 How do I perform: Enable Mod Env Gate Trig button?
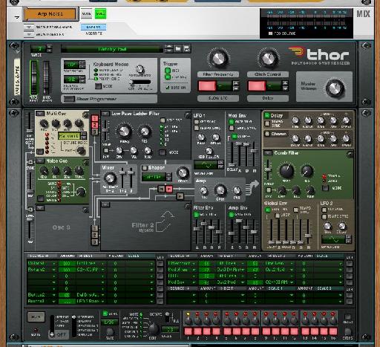point(232,122)
